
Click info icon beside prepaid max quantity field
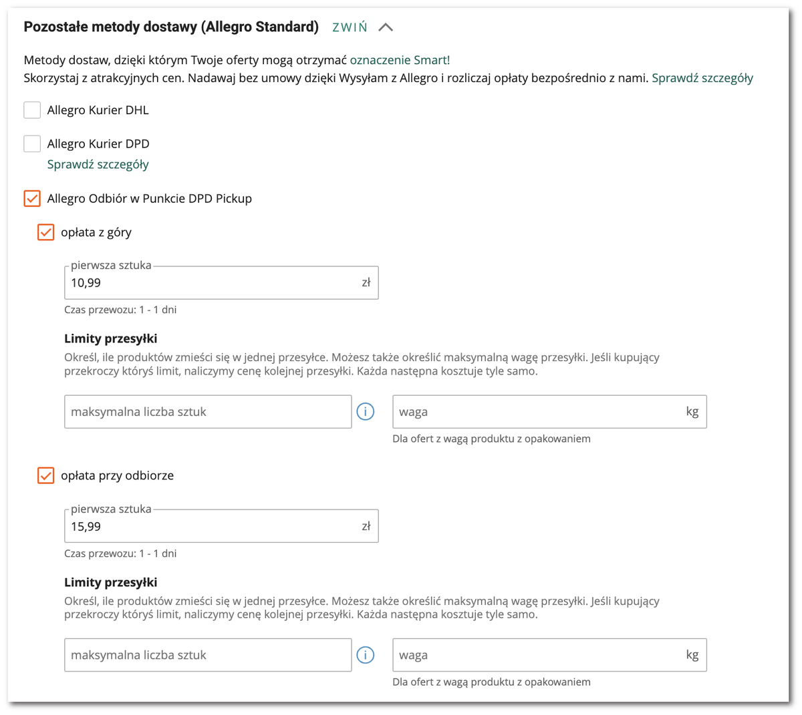point(366,412)
